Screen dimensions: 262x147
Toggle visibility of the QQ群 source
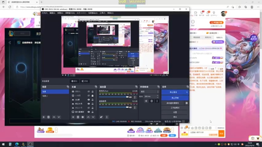[x=88, y=100]
